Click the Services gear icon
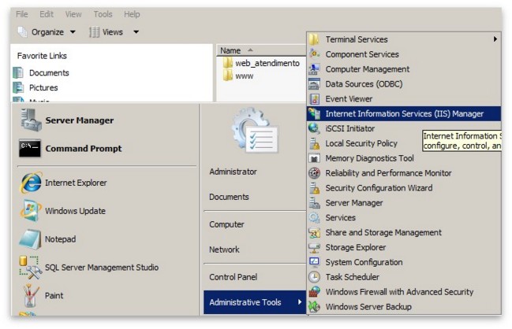The image size is (512, 329). (314, 217)
